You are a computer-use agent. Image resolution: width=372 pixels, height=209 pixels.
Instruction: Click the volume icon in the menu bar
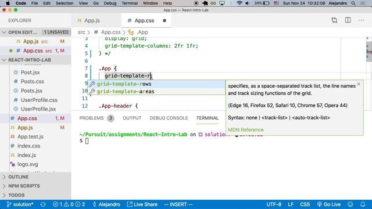[248, 3]
